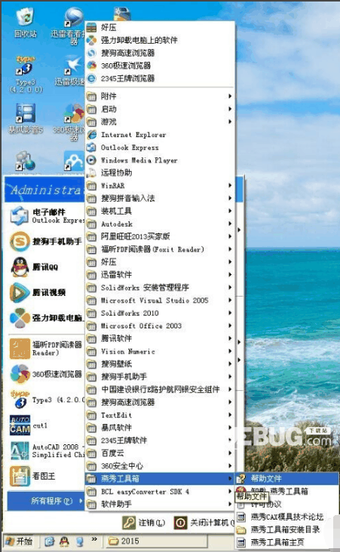Launch the 迅雷看看 player desktop shortcut

tap(72, 26)
